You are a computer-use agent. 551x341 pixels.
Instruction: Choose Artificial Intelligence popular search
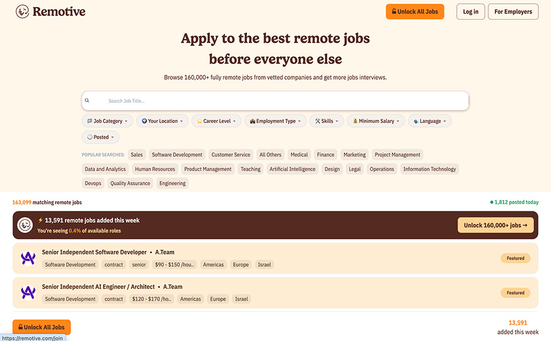pyautogui.click(x=293, y=169)
